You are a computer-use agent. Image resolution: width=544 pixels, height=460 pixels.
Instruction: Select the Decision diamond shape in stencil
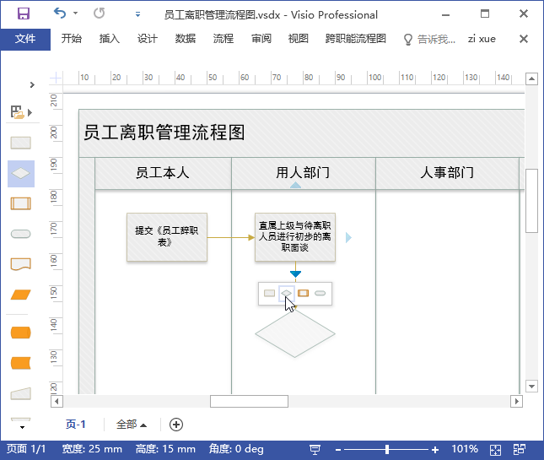click(21, 173)
